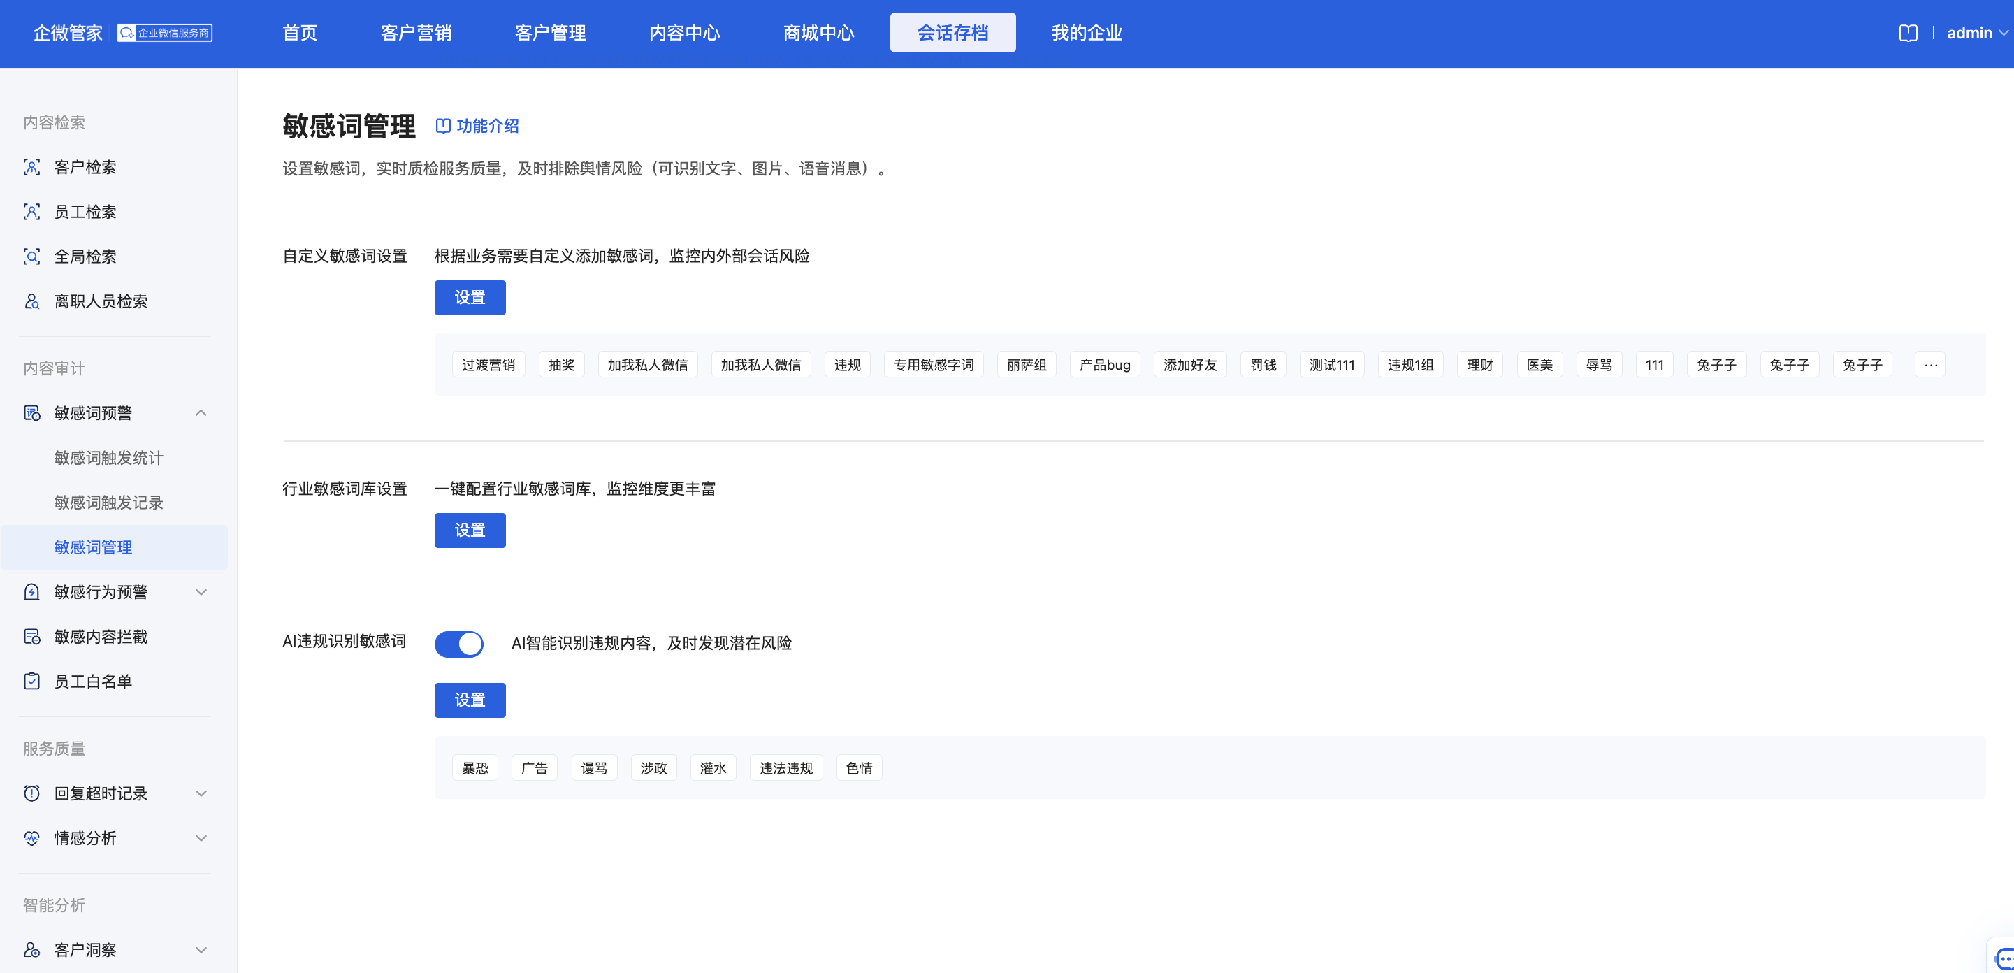Image resolution: width=2014 pixels, height=973 pixels.
Task: Open the chat support floating icon
Action: pos(2004,958)
